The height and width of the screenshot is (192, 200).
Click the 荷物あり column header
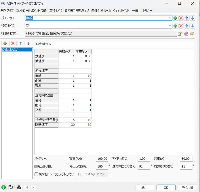pyautogui.click(x=66, y=52)
